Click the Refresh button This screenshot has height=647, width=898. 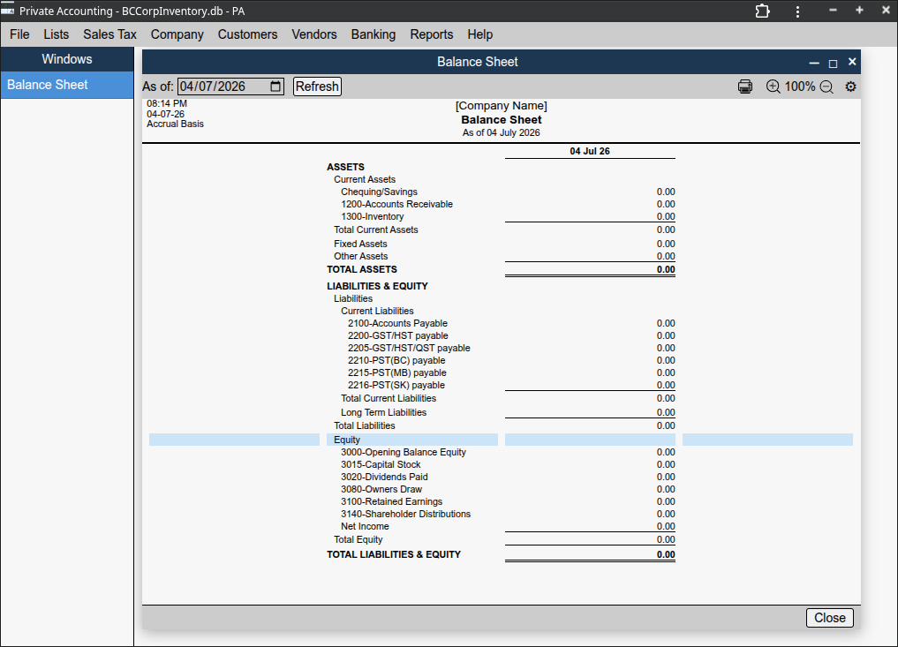point(317,87)
